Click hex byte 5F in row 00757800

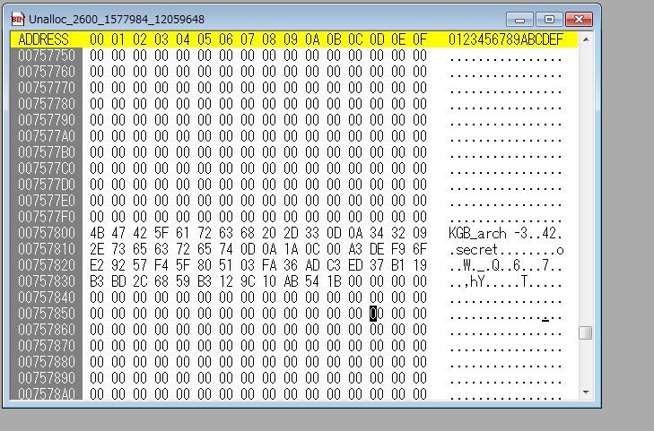pyautogui.click(x=161, y=233)
